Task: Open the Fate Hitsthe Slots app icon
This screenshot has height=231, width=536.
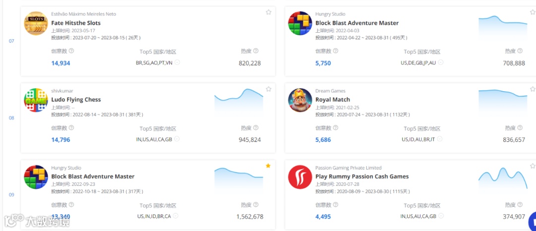Action: [36, 23]
